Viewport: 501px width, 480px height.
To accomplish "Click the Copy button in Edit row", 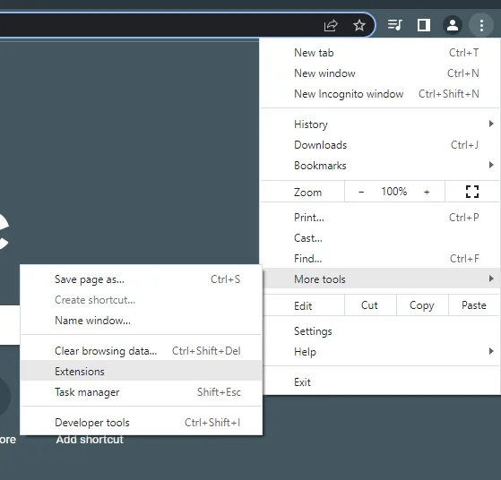I will 422,305.
